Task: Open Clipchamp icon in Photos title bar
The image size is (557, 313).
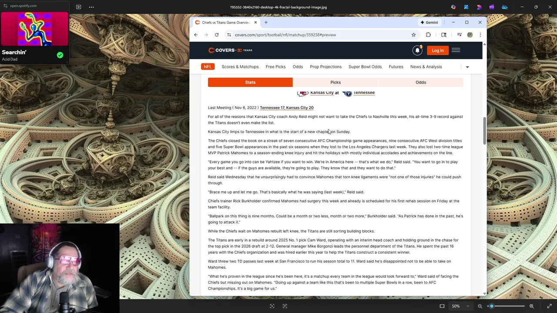Action: point(492,7)
